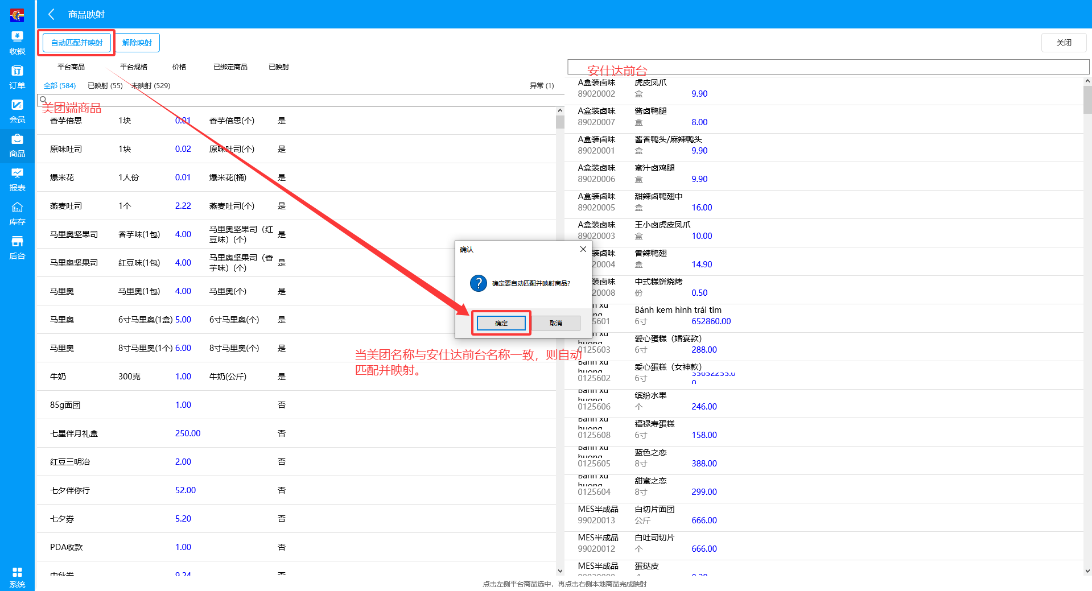
Task: Click the 平台商品 column header
Action: point(71,67)
